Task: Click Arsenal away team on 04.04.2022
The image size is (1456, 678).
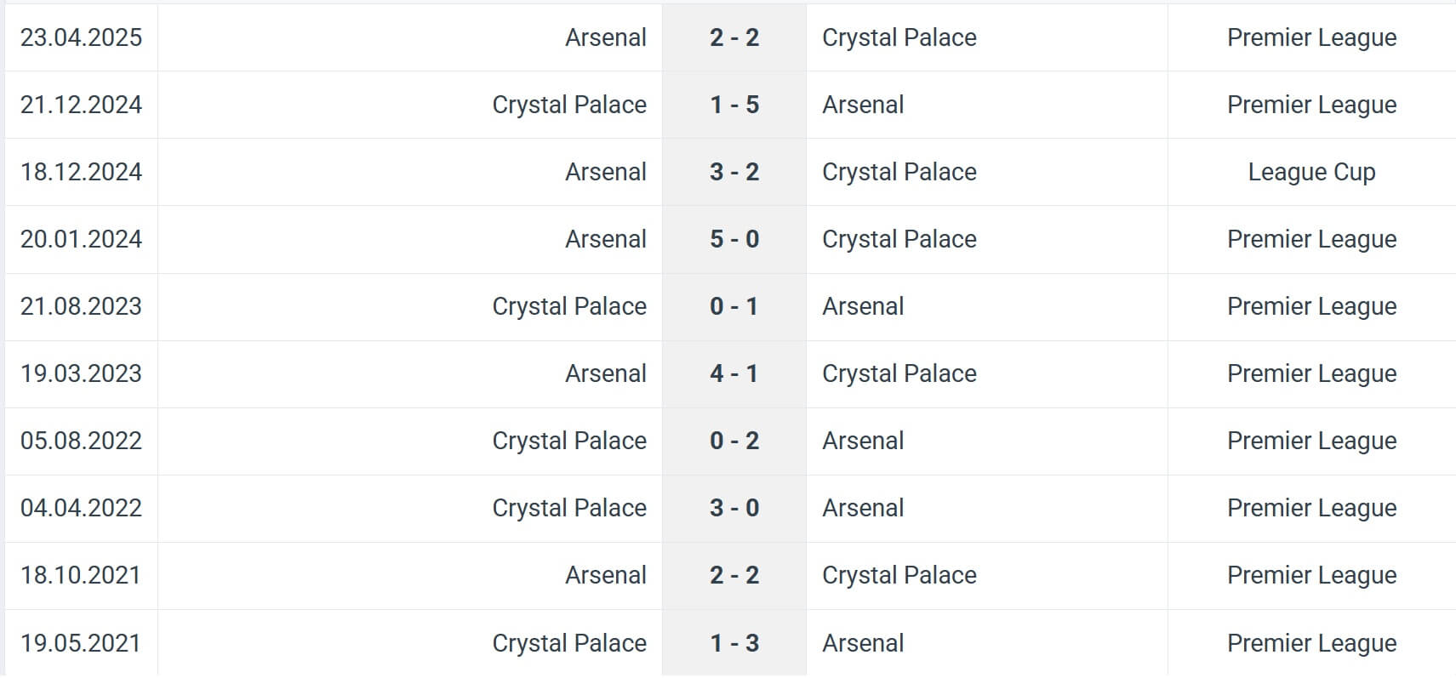Action: coord(863,508)
